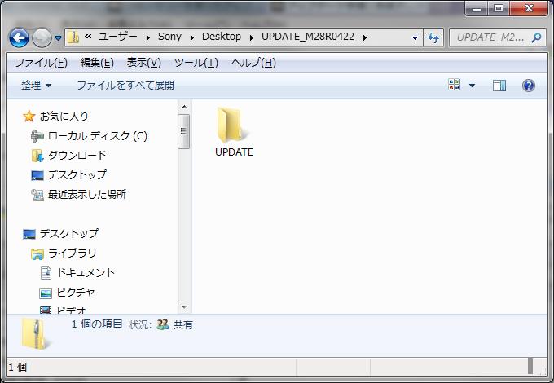This screenshot has height=383, width=554.
Task: Open the UPDATE folder icon
Action: click(234, 126)
